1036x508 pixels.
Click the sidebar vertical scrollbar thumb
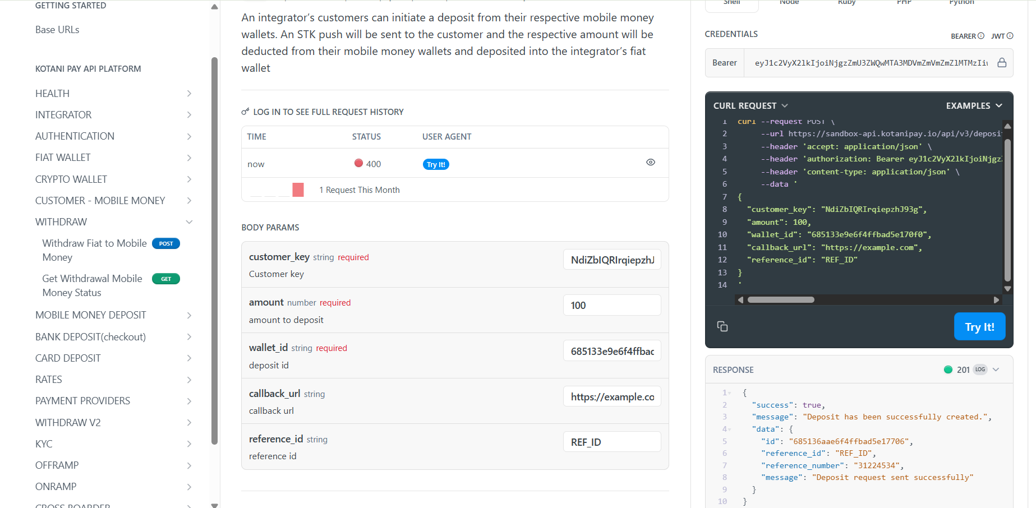coord(214,251)
